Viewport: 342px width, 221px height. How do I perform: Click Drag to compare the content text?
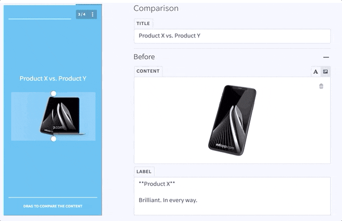click(53, 206)
